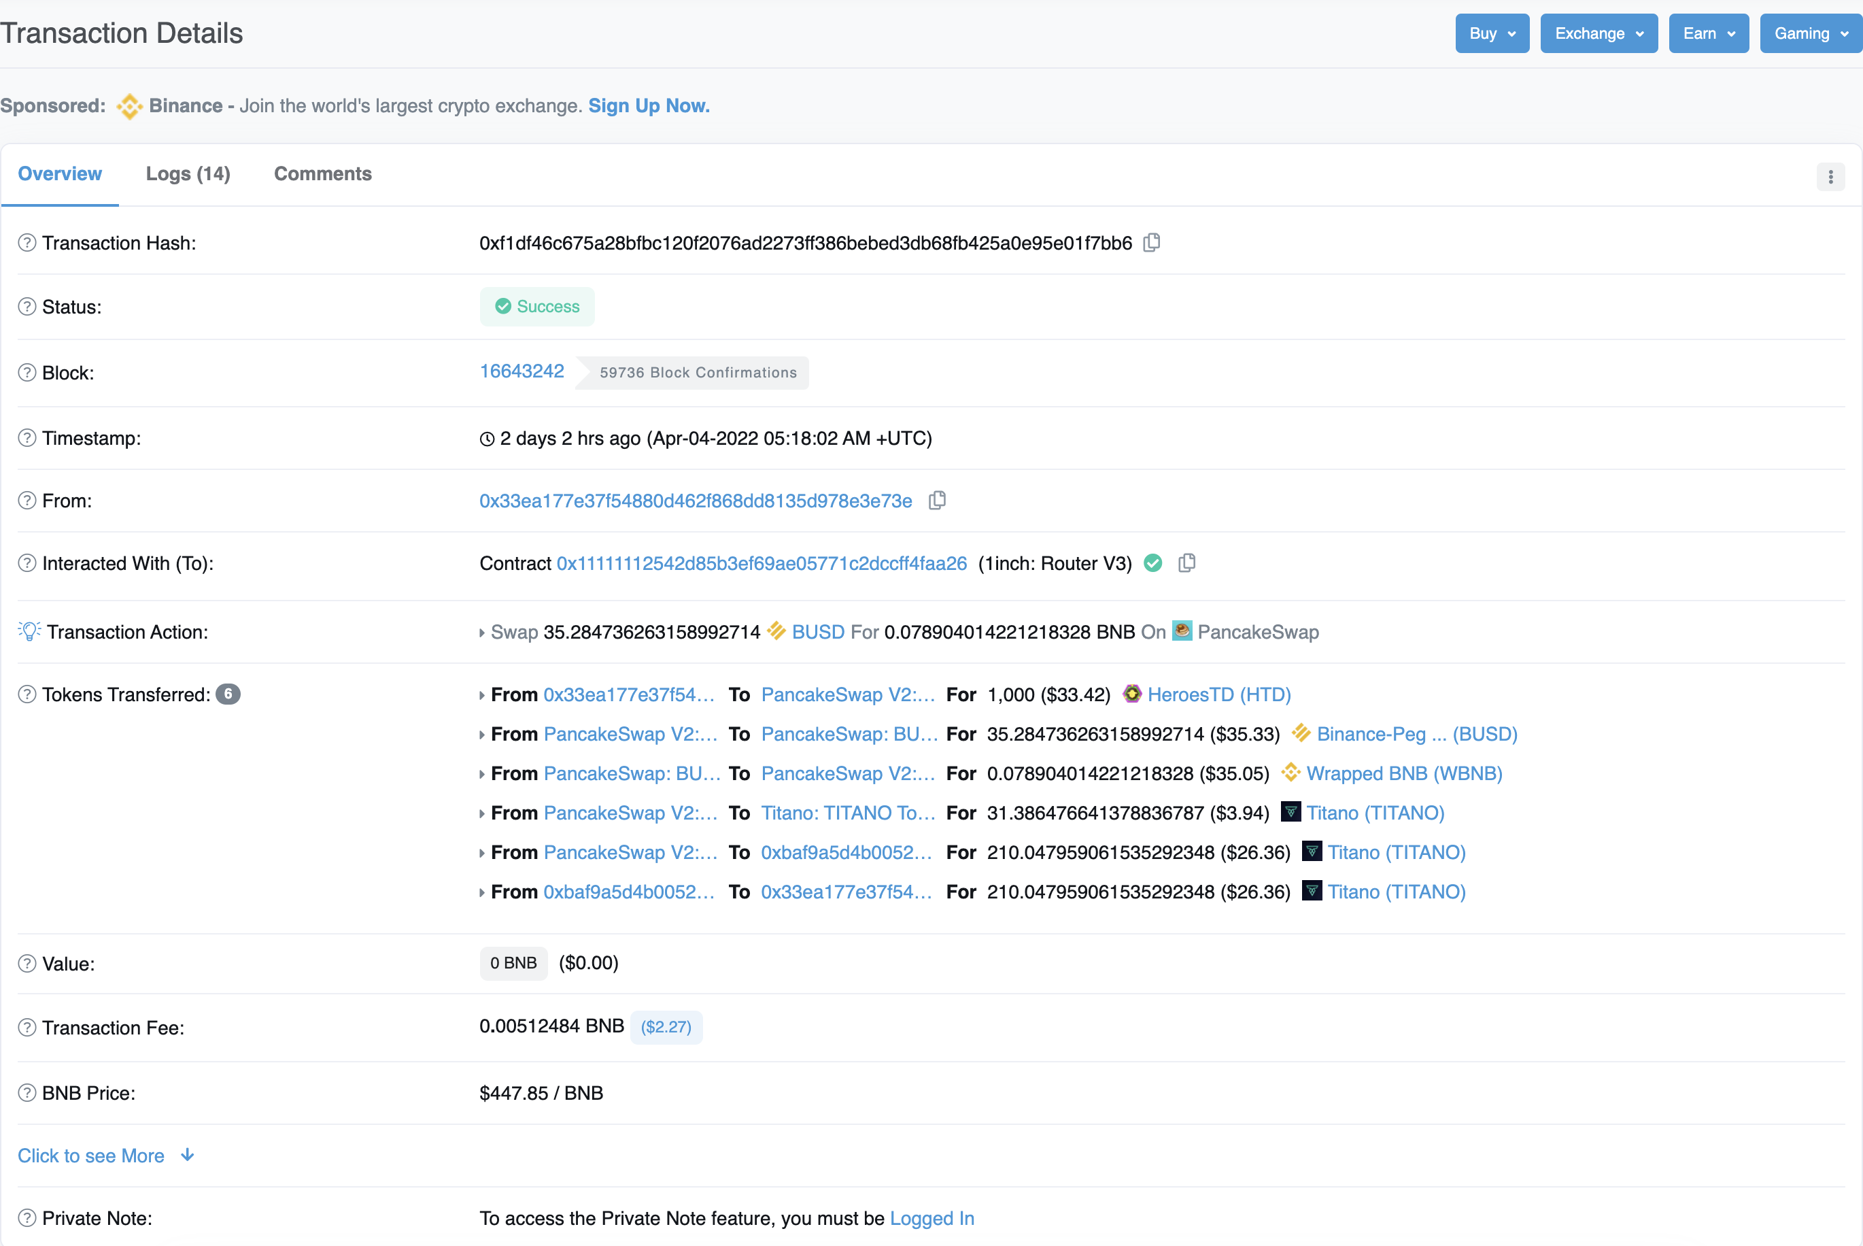The height and width of the screenshot is (1246, 1863).
Task: Click help icon beside Value label
Action: 27,964
